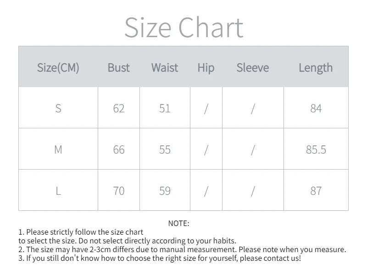Click the Size Chart title
The height and width of the screenshot is (275, 367).
(183, 27)
